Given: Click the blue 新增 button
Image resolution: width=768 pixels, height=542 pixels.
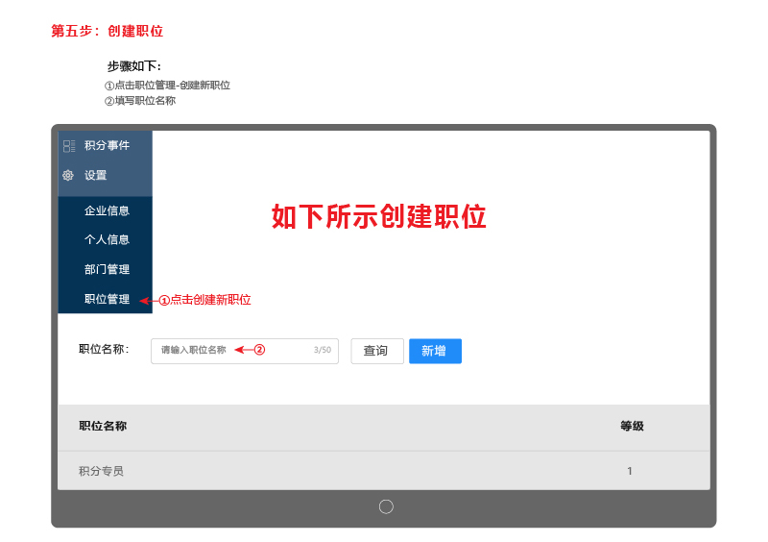Looking at the screenshot, I should [x=435, y=351].
